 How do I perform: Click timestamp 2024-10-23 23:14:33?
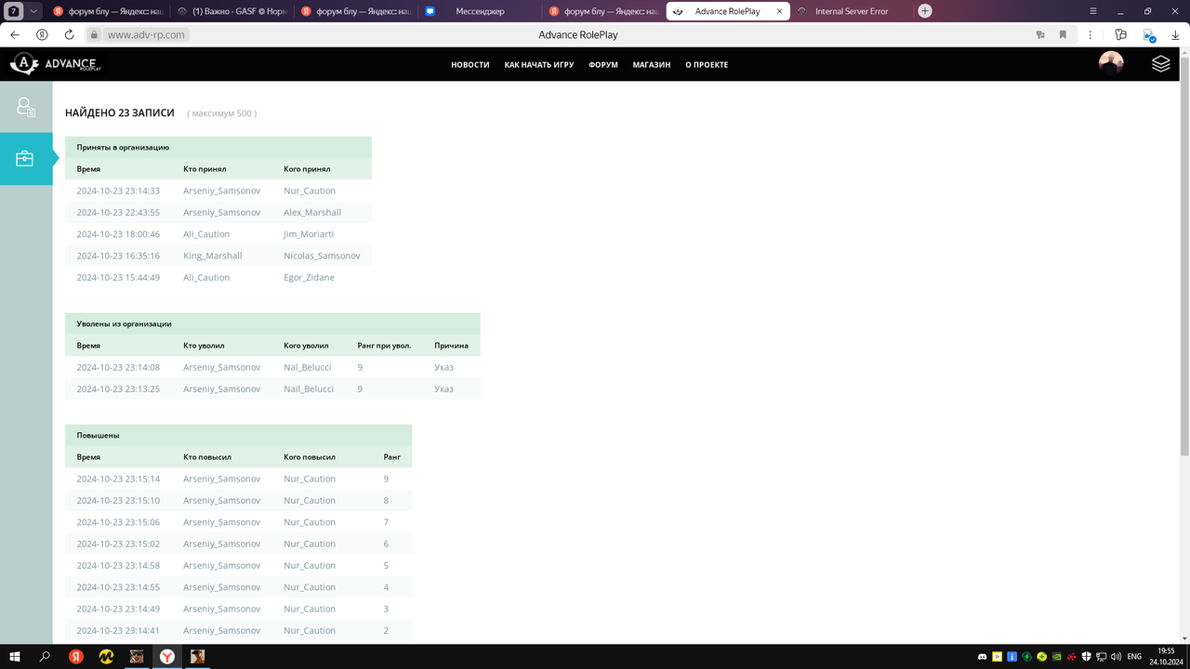pyautogui.click(x=118, y=190)
